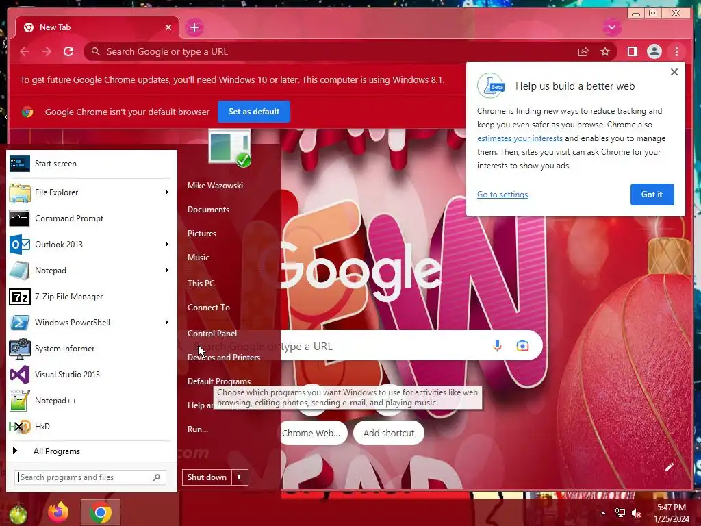Click search magnifier in Start menu
The width and height of the screenshot is (701, 526).
point(157,477)
